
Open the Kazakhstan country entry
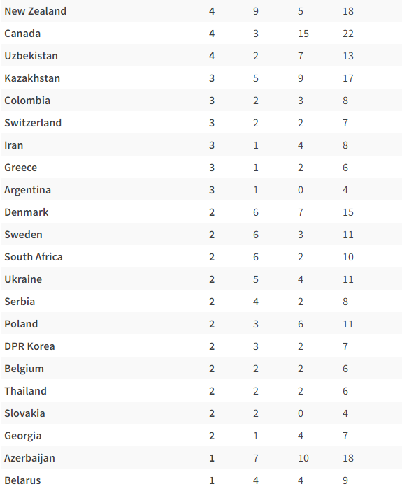click(32, 78)
